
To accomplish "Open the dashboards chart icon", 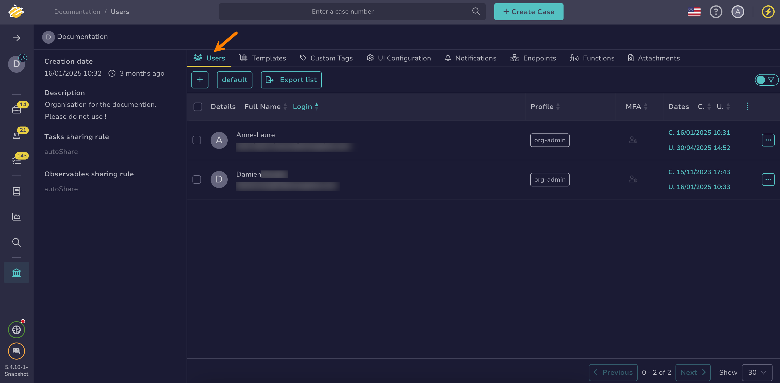I will pos(16,217).
